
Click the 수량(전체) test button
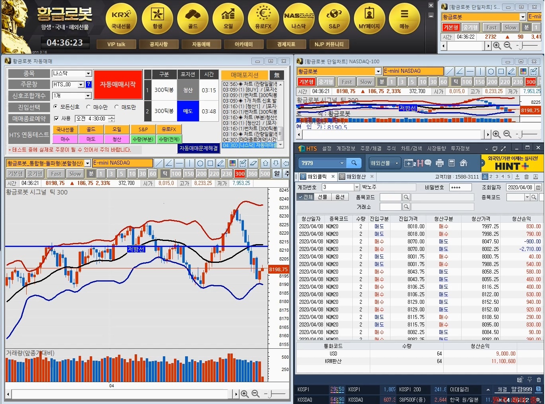pyautogui.click(x=169, y=139)
